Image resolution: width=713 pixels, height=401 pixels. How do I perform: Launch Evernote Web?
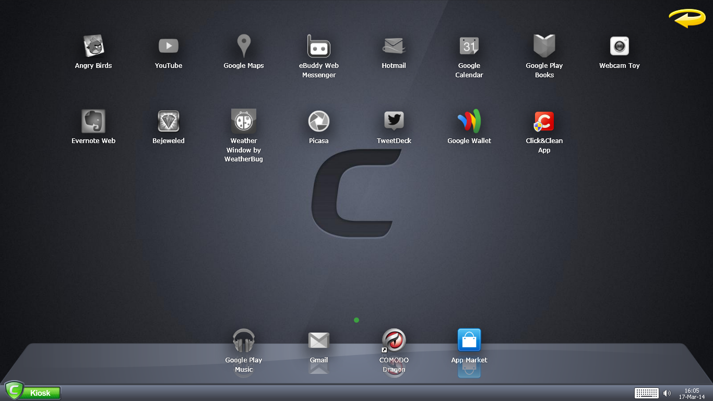93,121
